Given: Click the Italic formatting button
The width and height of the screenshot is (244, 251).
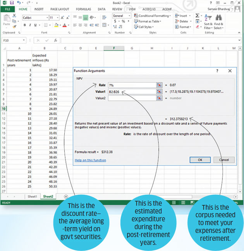Looking at the screenshot, I should (30, 25).
